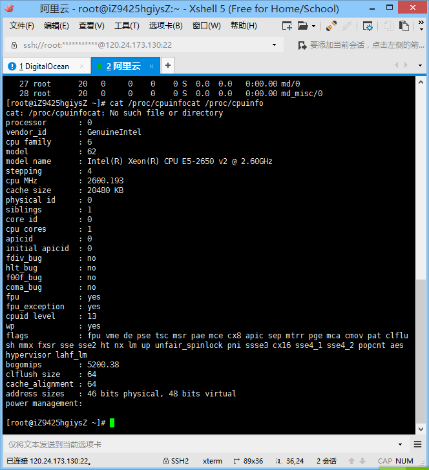The width and height of the screenshot is (429, 470).
Task: Open the 编辑(E) menu
Action: pos(56,26)
